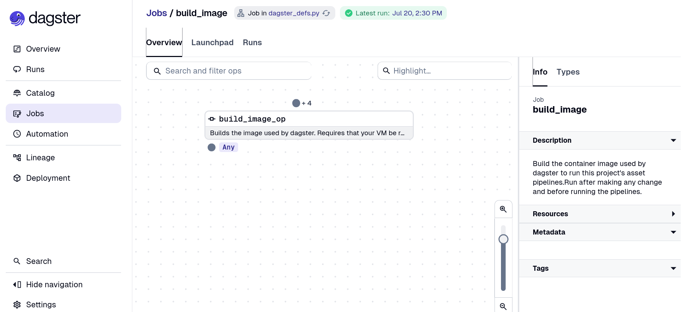This screenshot has height=312, width=681.
Task: Collapse the Metadata section
Action: click(x=600, y=232)
